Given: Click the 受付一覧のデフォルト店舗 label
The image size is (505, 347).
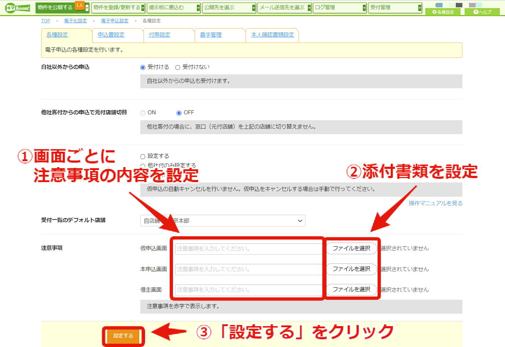Looking at the screenshot, I should point(73,220).
